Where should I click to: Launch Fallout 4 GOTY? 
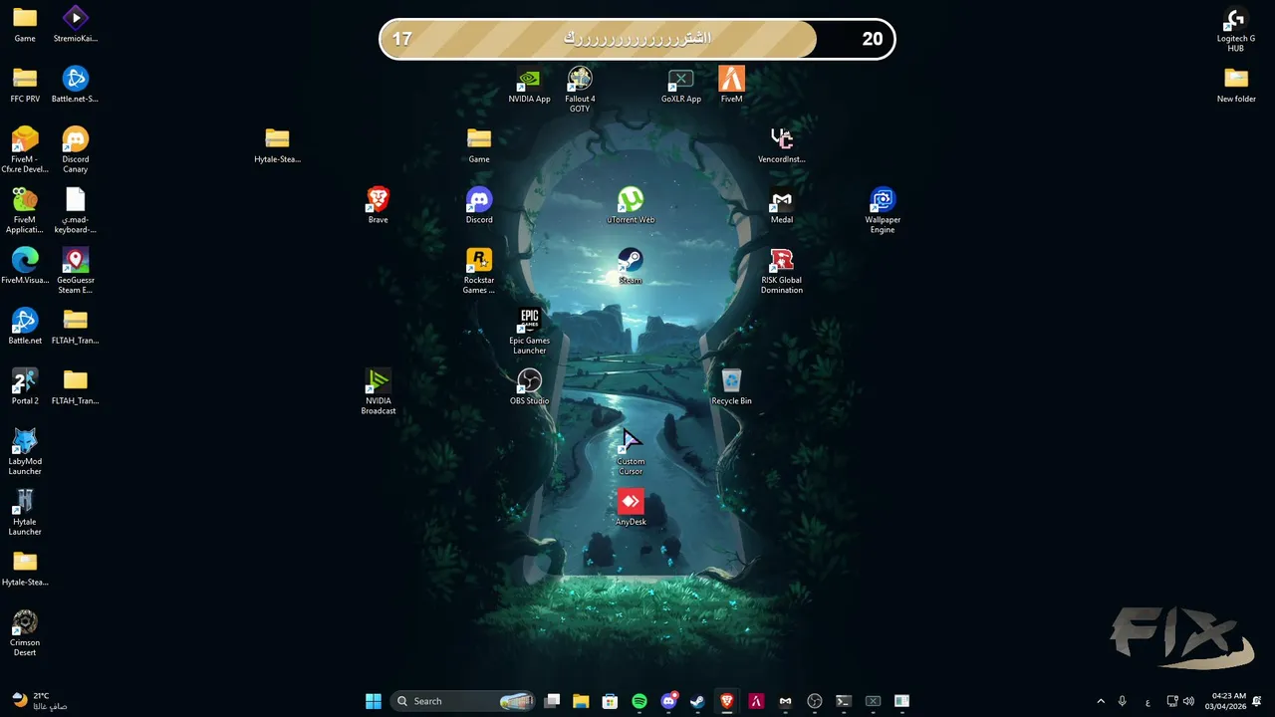click(580, 89)
